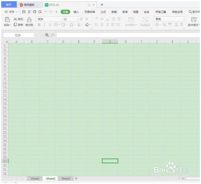Click the zoom magnifier beside fx

(47, 35)
